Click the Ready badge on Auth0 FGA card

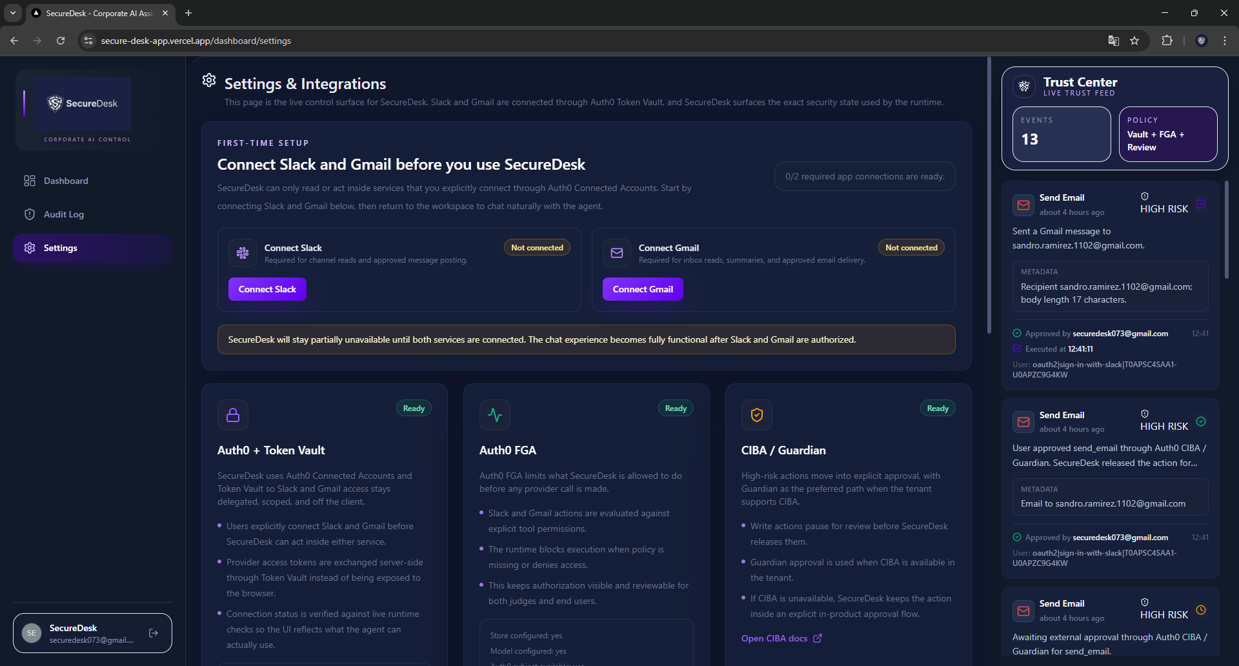coord(676,409)
